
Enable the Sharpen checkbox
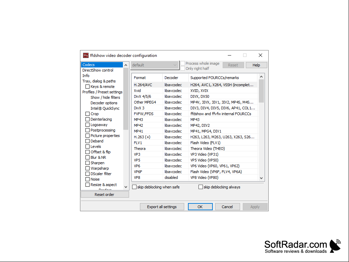(x=88, y=163)
